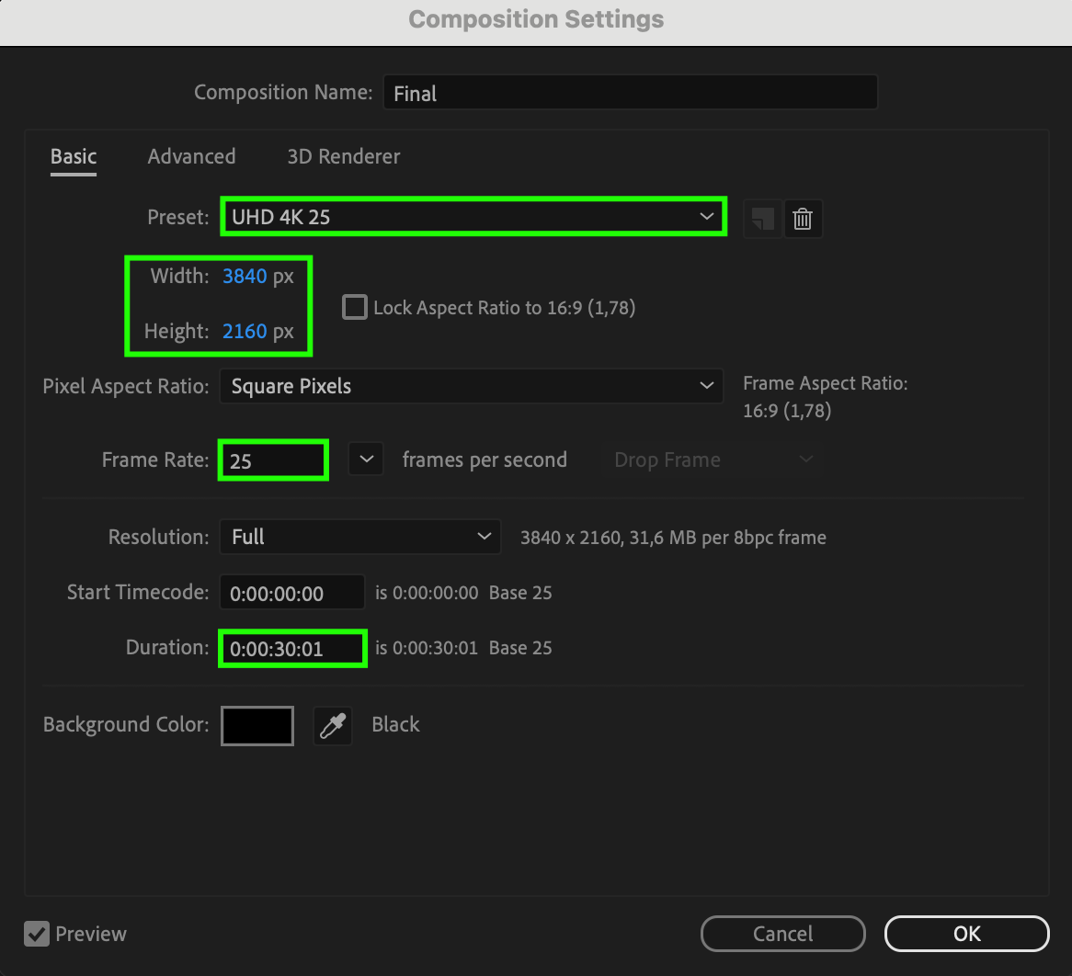
Task: Pick background color with the eyedropper
Action: click(x=332, y=725)
